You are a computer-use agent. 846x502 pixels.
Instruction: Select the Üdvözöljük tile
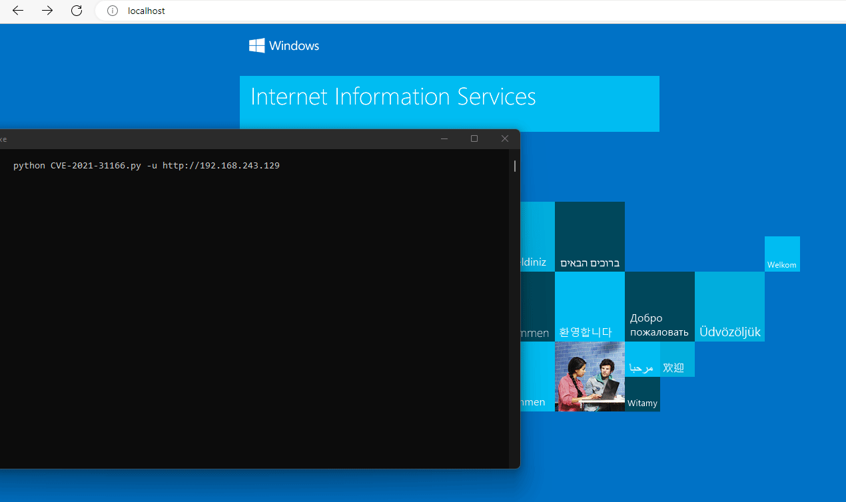pos(729,306)
